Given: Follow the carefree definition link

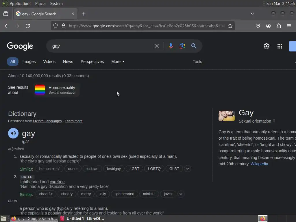Looking at the screenshot, I should [x=57, y=182].
